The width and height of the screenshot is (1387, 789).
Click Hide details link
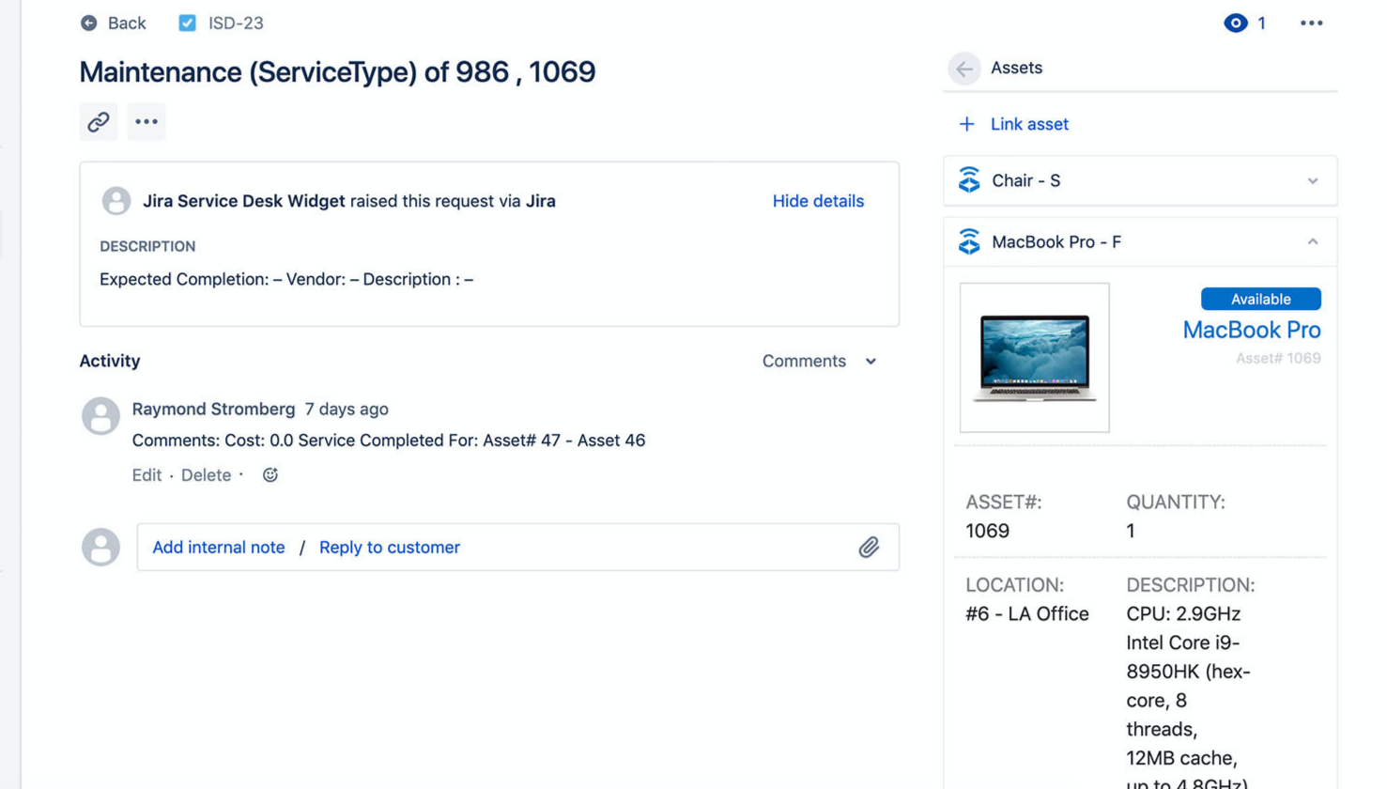click(818, 201)
